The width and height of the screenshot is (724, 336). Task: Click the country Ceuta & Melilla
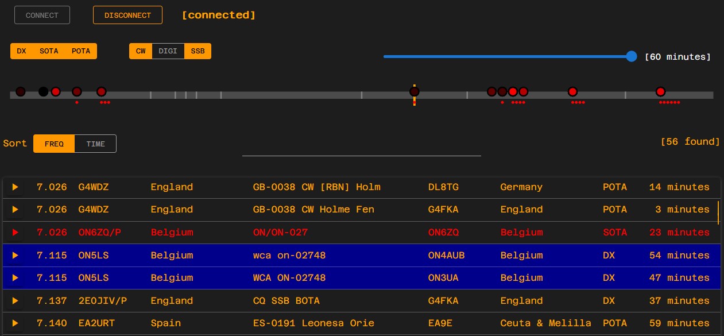pos(545,323)
